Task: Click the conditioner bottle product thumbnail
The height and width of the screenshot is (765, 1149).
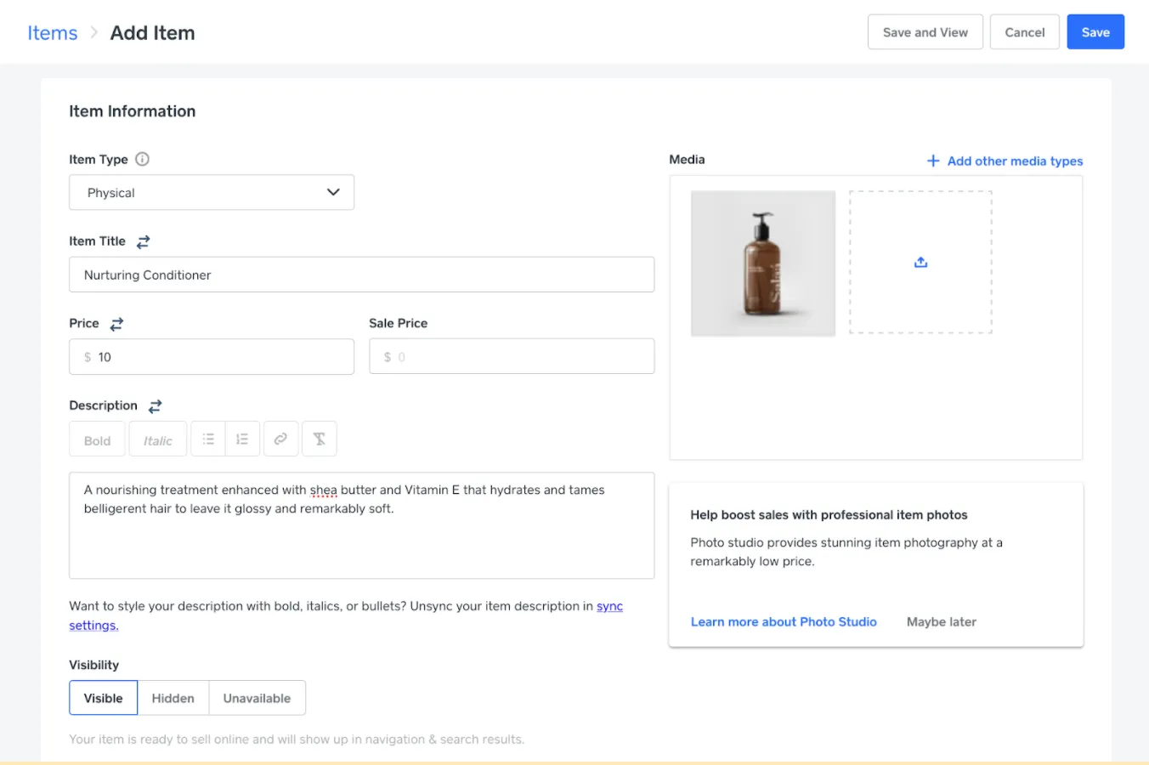Action: (x=762, y=263)
